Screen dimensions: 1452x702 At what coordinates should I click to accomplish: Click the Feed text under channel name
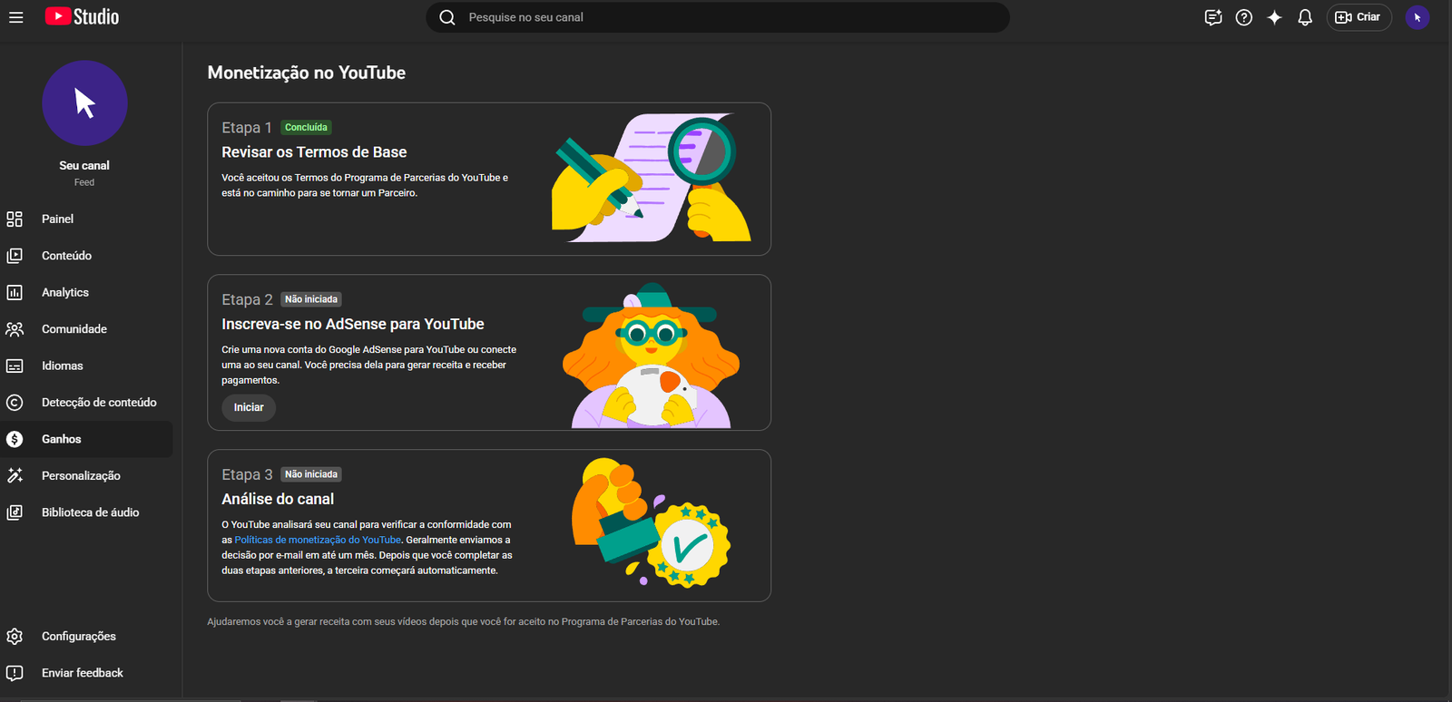point(84,182)
